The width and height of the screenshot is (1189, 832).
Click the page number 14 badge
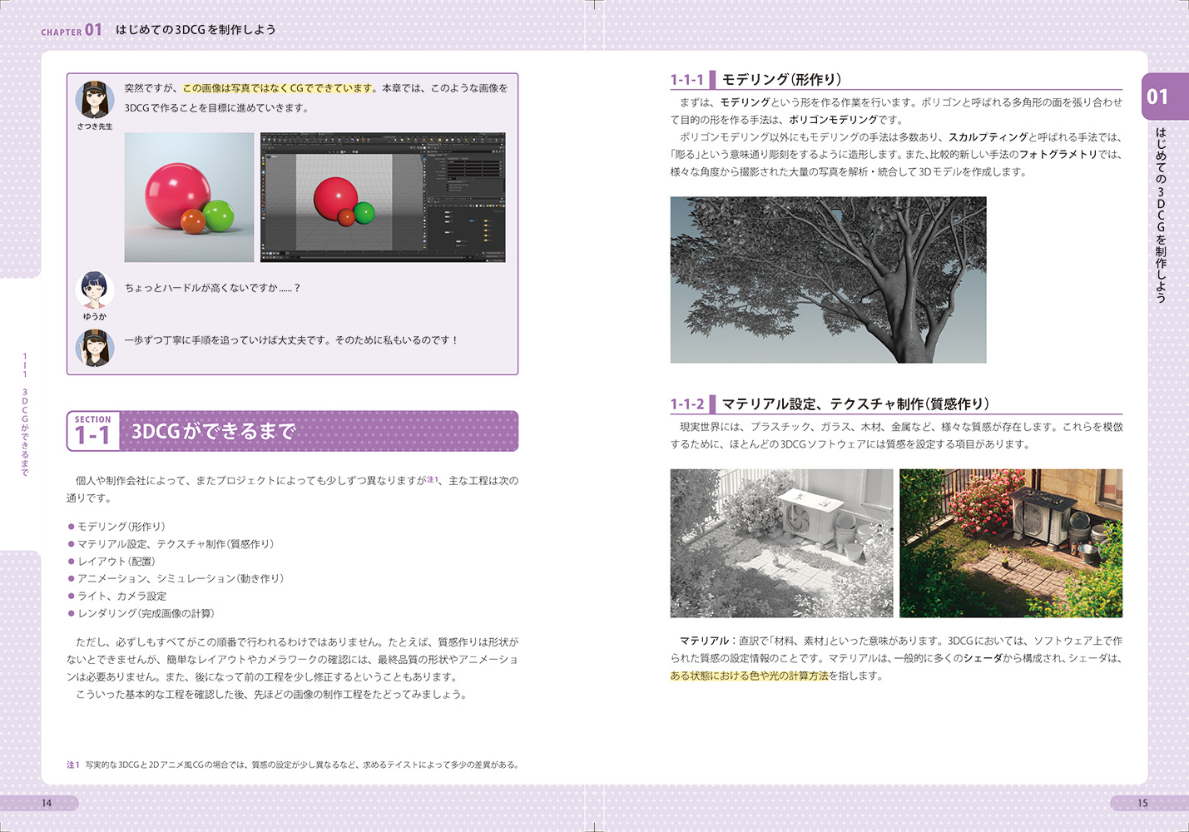tap(47, 803)
